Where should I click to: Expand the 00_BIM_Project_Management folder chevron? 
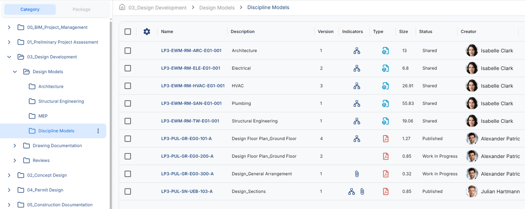9,27
